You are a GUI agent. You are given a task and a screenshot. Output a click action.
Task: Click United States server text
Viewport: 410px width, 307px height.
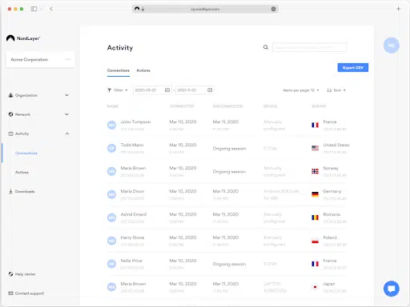[x=336, y=145]
